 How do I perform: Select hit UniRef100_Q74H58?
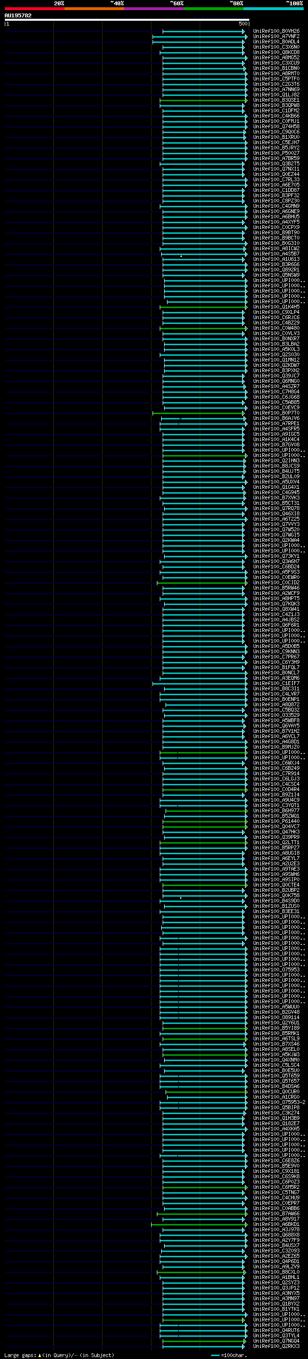coord(276,127)
